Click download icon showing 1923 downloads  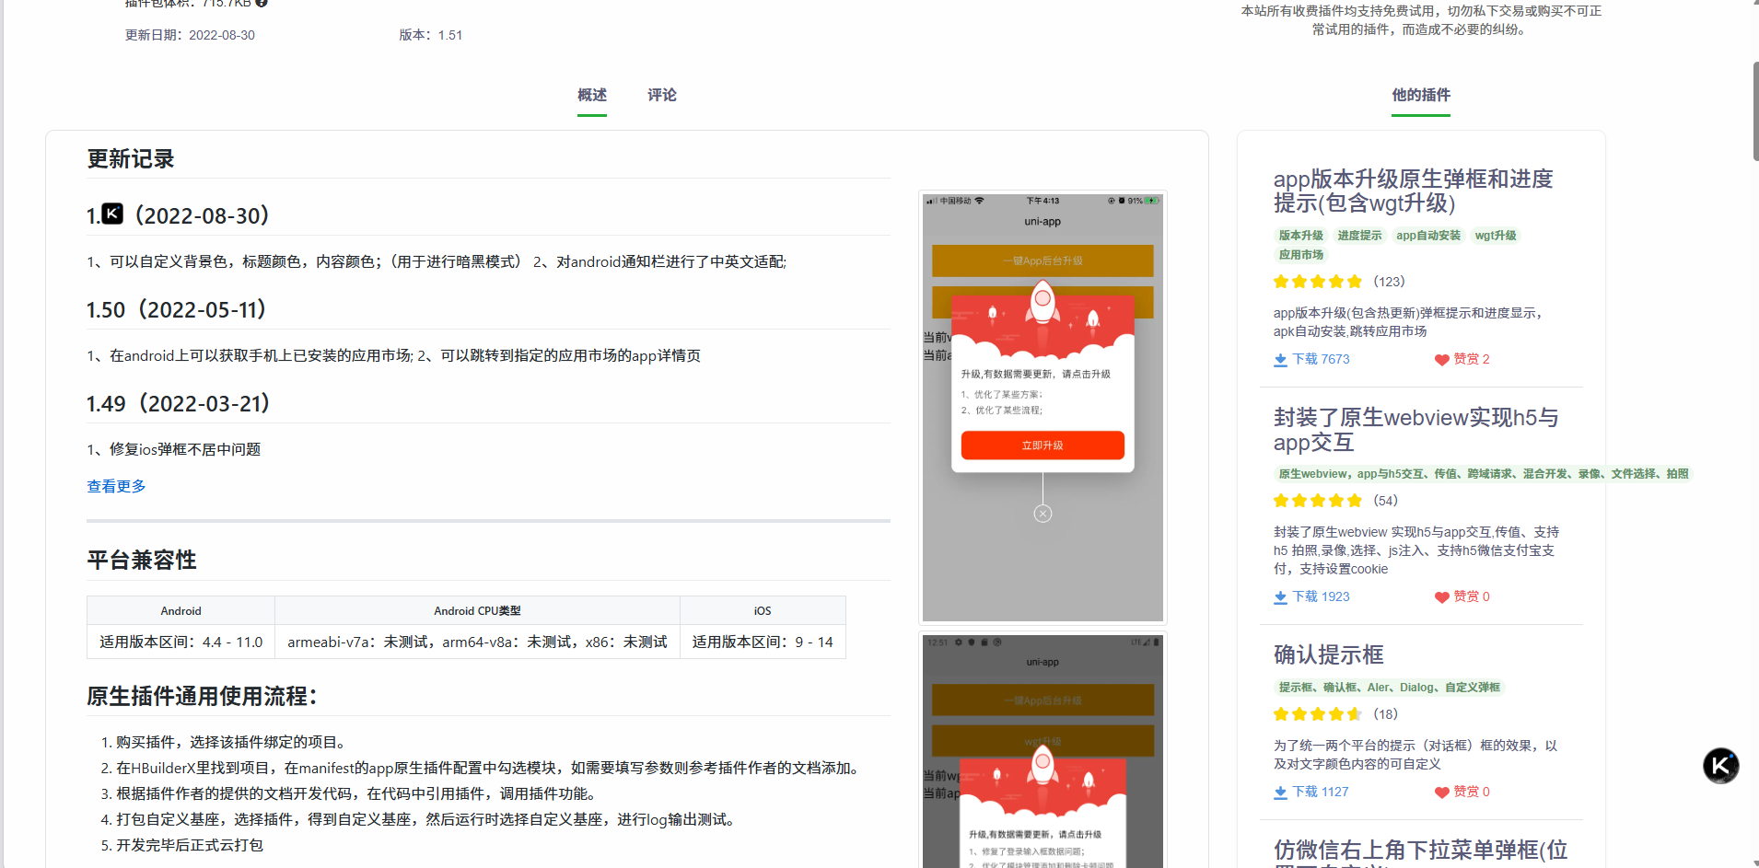1280,597
